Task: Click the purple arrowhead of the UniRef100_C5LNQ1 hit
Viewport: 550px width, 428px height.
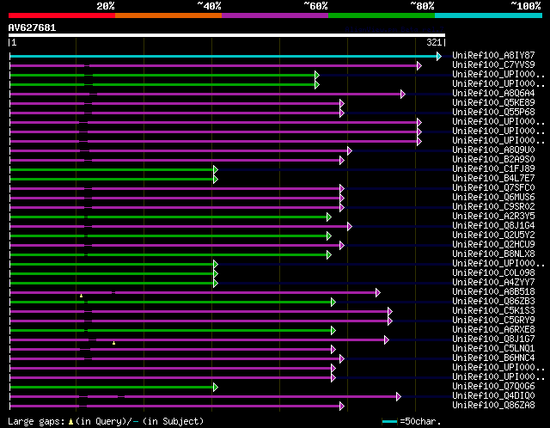Action: tap(333, 350)
